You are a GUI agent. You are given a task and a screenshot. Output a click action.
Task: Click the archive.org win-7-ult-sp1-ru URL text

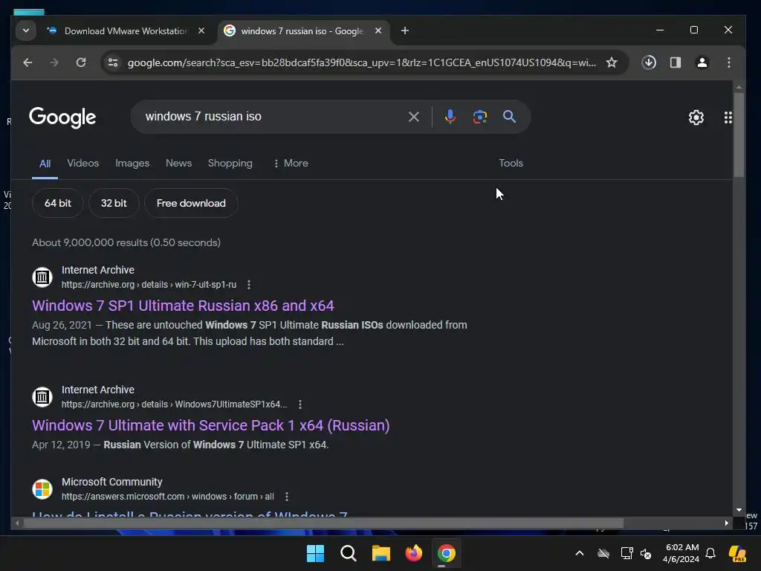tap(149, 285)
